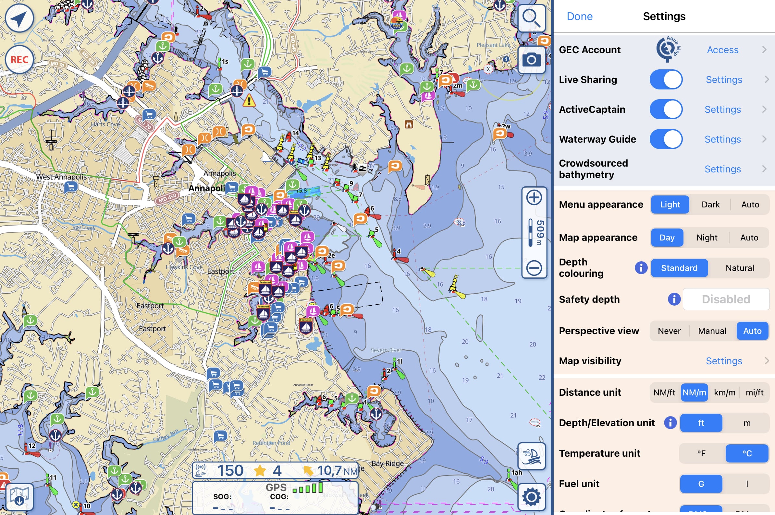Tap the orange waypoint arrow distance indicator

(x=330, y=471)
